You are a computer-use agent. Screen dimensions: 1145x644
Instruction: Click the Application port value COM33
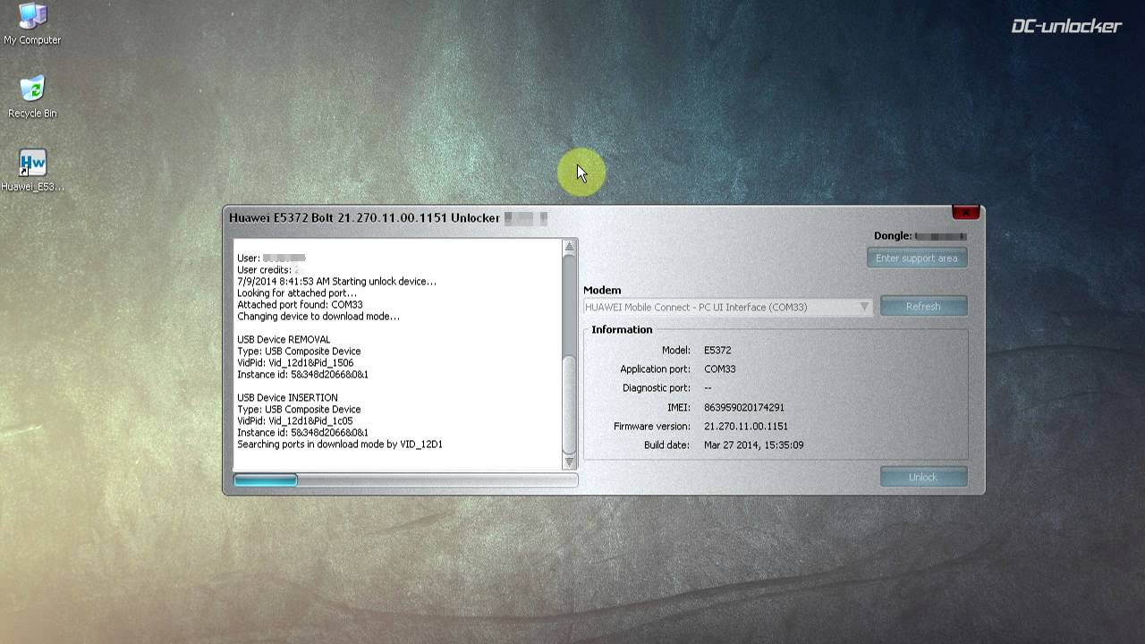click(x=720, y=369)
